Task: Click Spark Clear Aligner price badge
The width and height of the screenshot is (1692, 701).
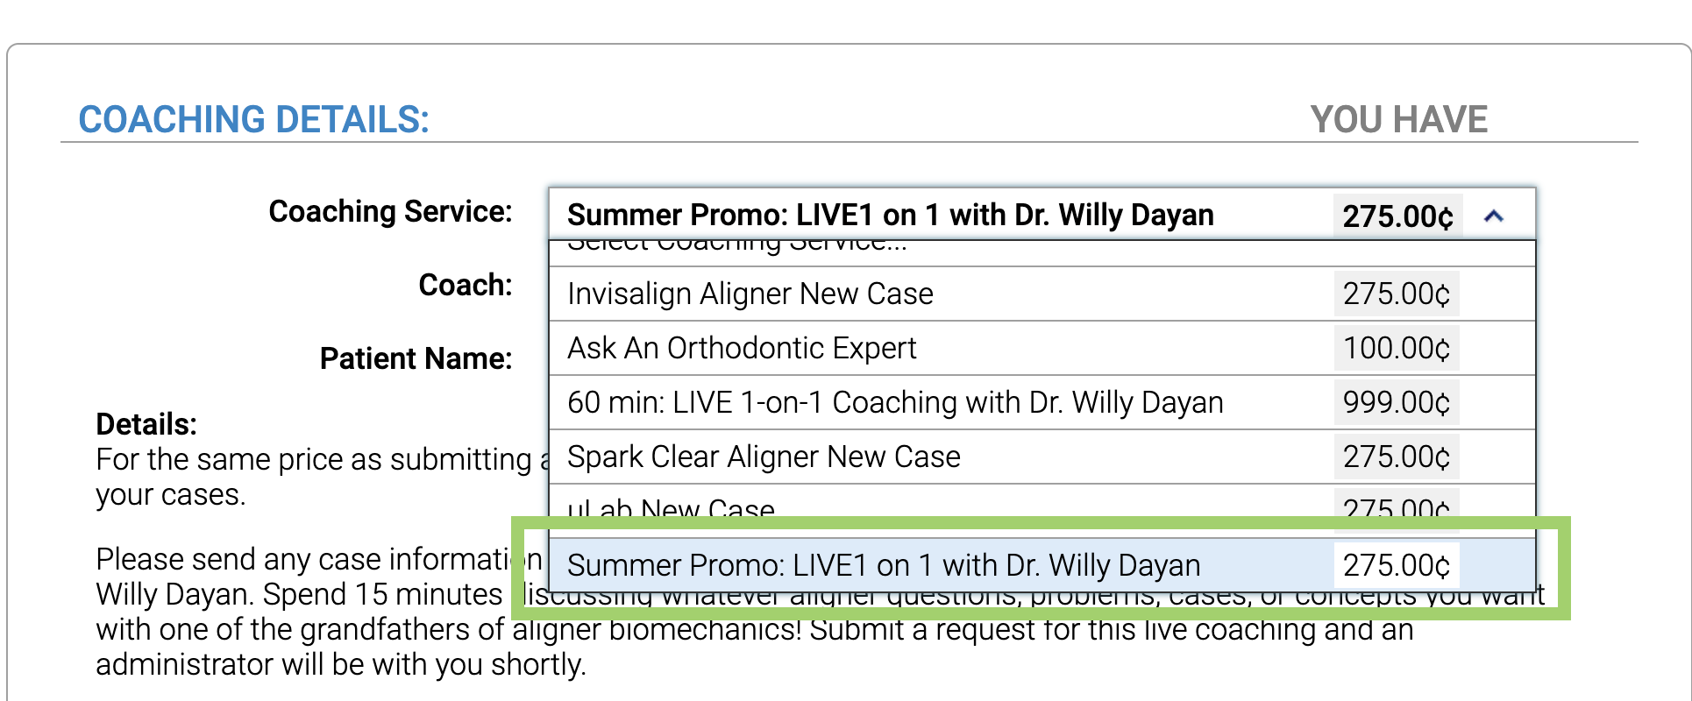Action: [x=1396, y=457]
